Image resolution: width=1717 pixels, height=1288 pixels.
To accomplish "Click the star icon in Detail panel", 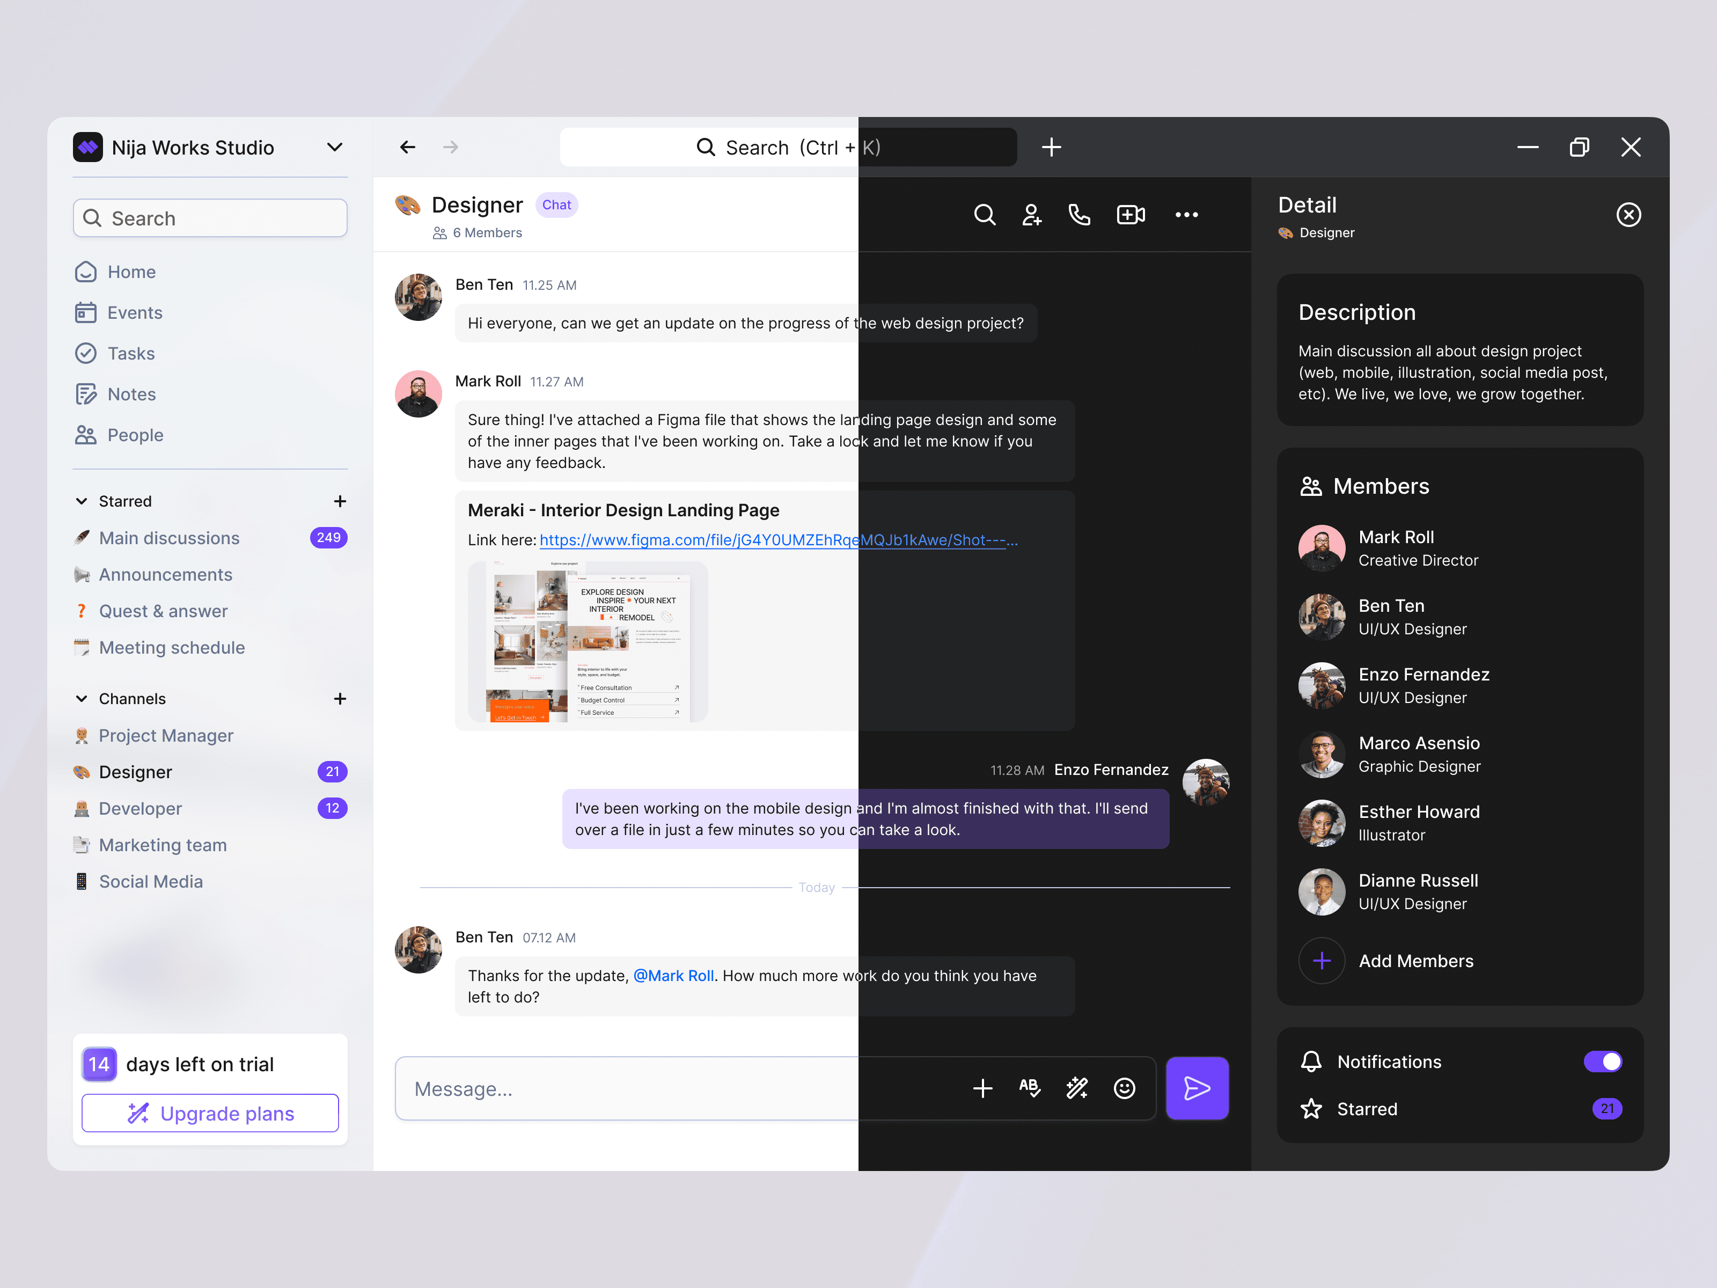I will coord(1311,1109).
